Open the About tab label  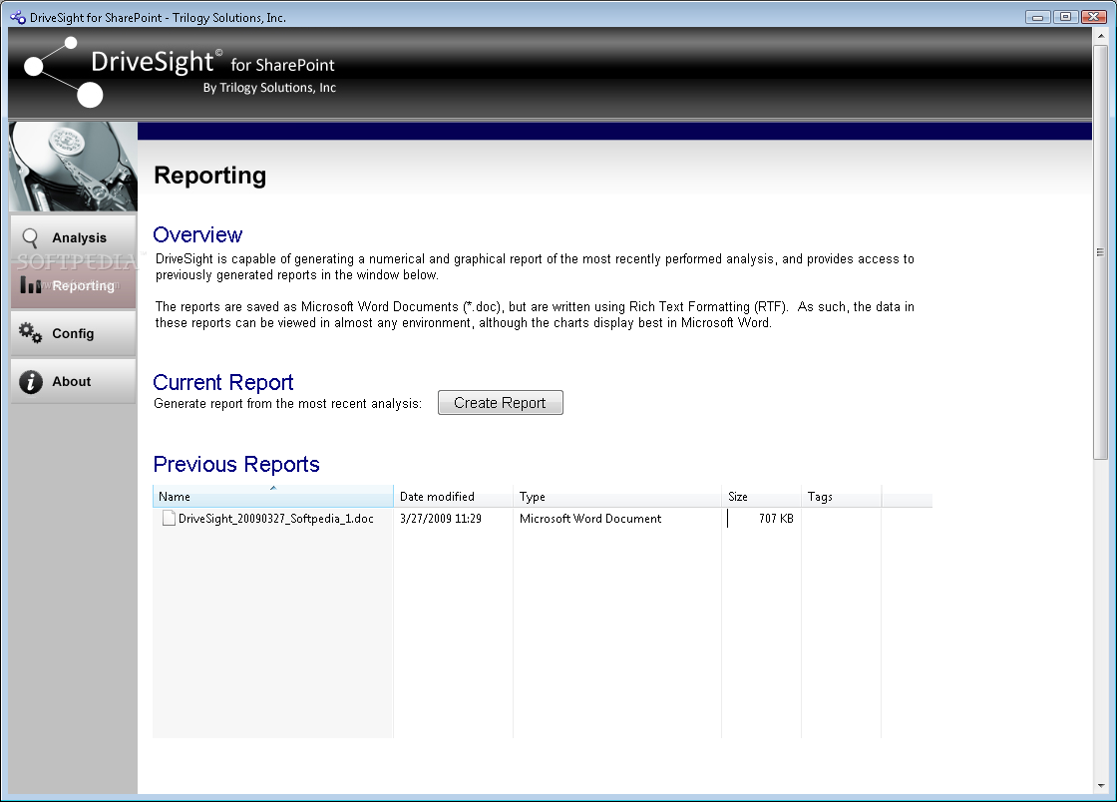71,382
